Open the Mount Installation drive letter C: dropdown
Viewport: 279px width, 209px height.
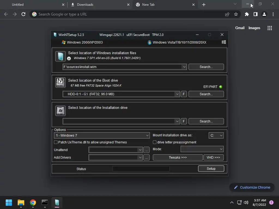point(216,136)
